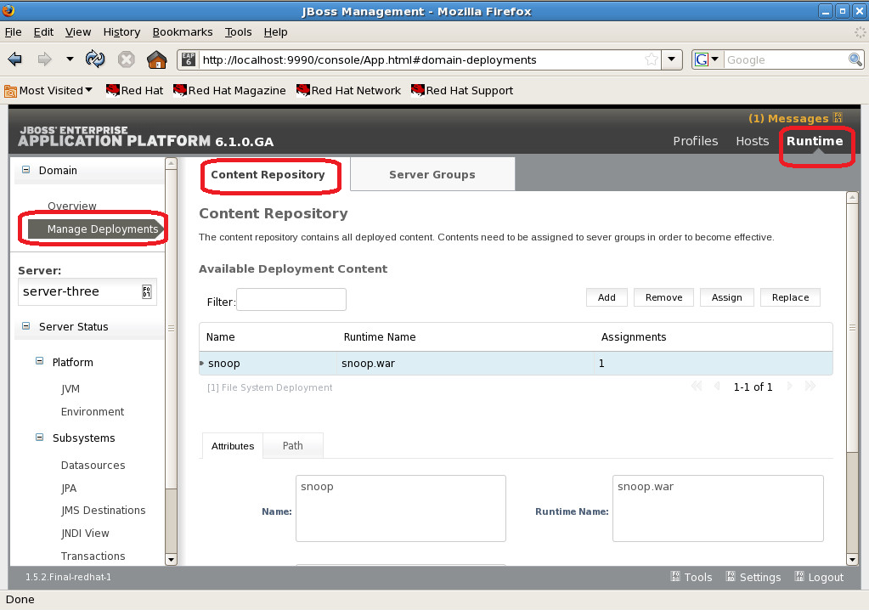Click the site identity icon in address bar
Screen dimensions: 869x610
pos(189,59)
